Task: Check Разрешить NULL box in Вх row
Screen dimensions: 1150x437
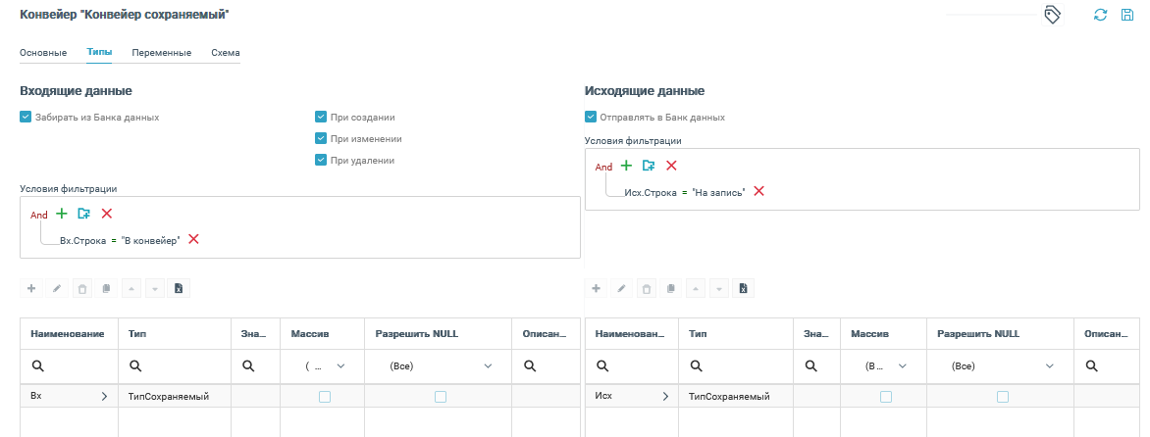Action: (x=440, y=397)
